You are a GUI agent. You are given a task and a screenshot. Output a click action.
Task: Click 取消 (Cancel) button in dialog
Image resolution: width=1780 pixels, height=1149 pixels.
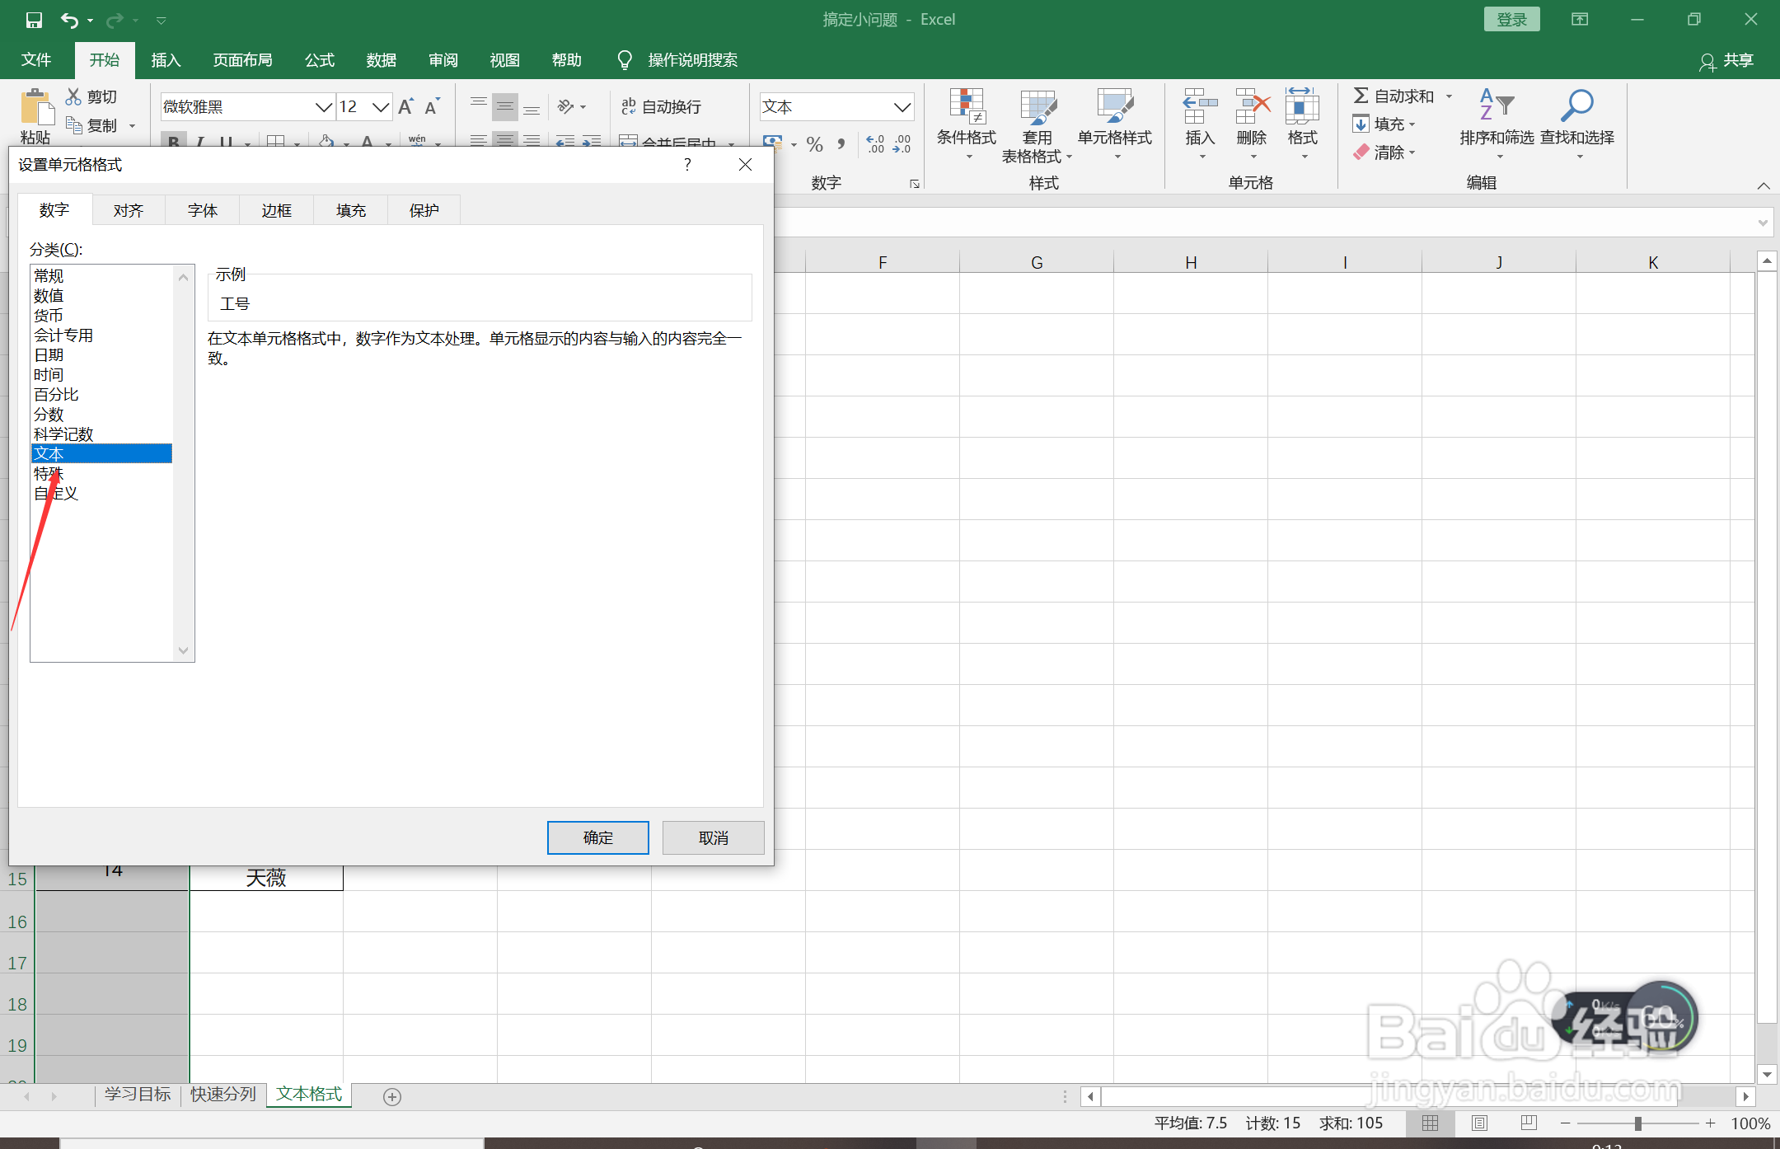pos(714,837)
